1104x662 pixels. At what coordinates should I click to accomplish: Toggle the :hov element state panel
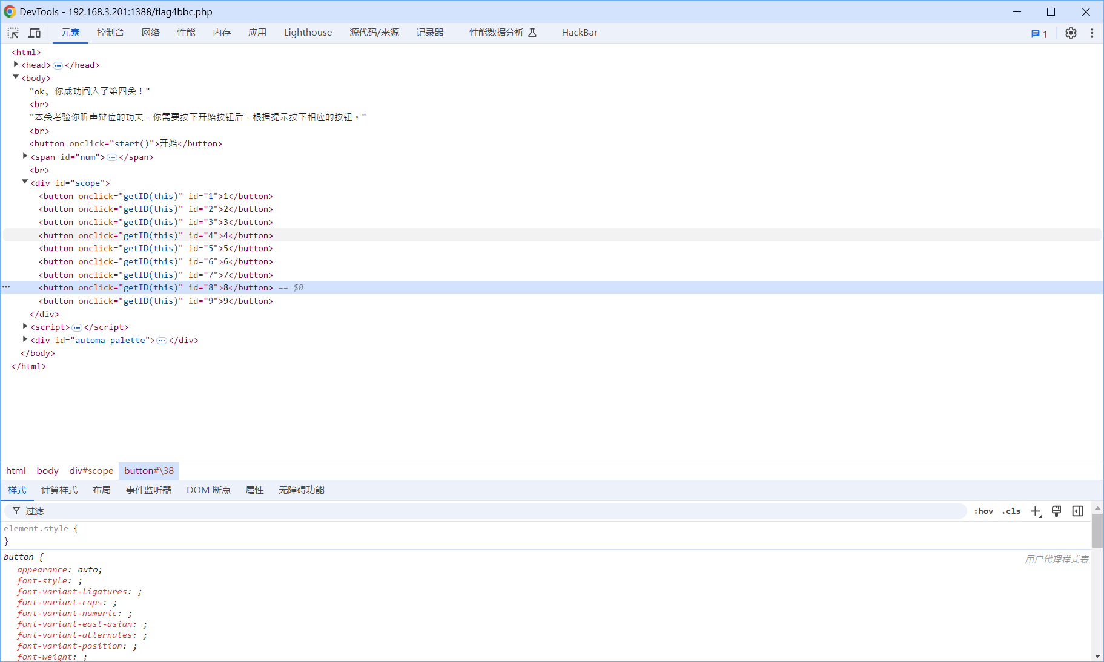pyautogui.click(x=983, y=511)
